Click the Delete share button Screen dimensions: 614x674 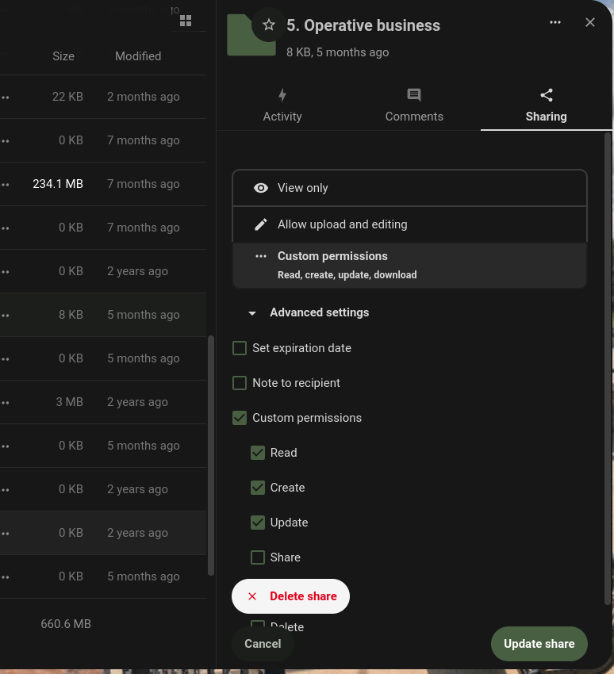[290, 596]
